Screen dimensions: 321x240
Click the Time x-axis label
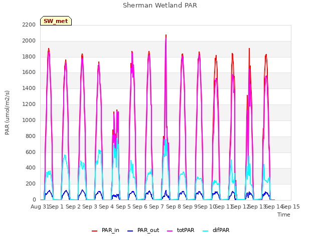284,214
